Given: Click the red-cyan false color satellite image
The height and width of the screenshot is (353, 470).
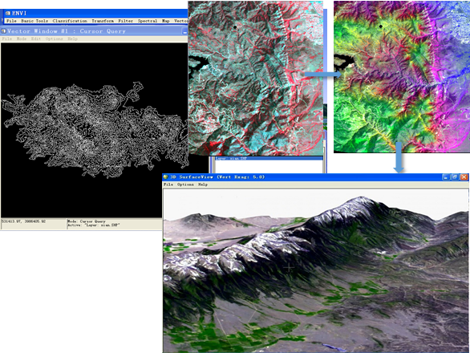Looking at the screenshot, I should coord(256,78).
